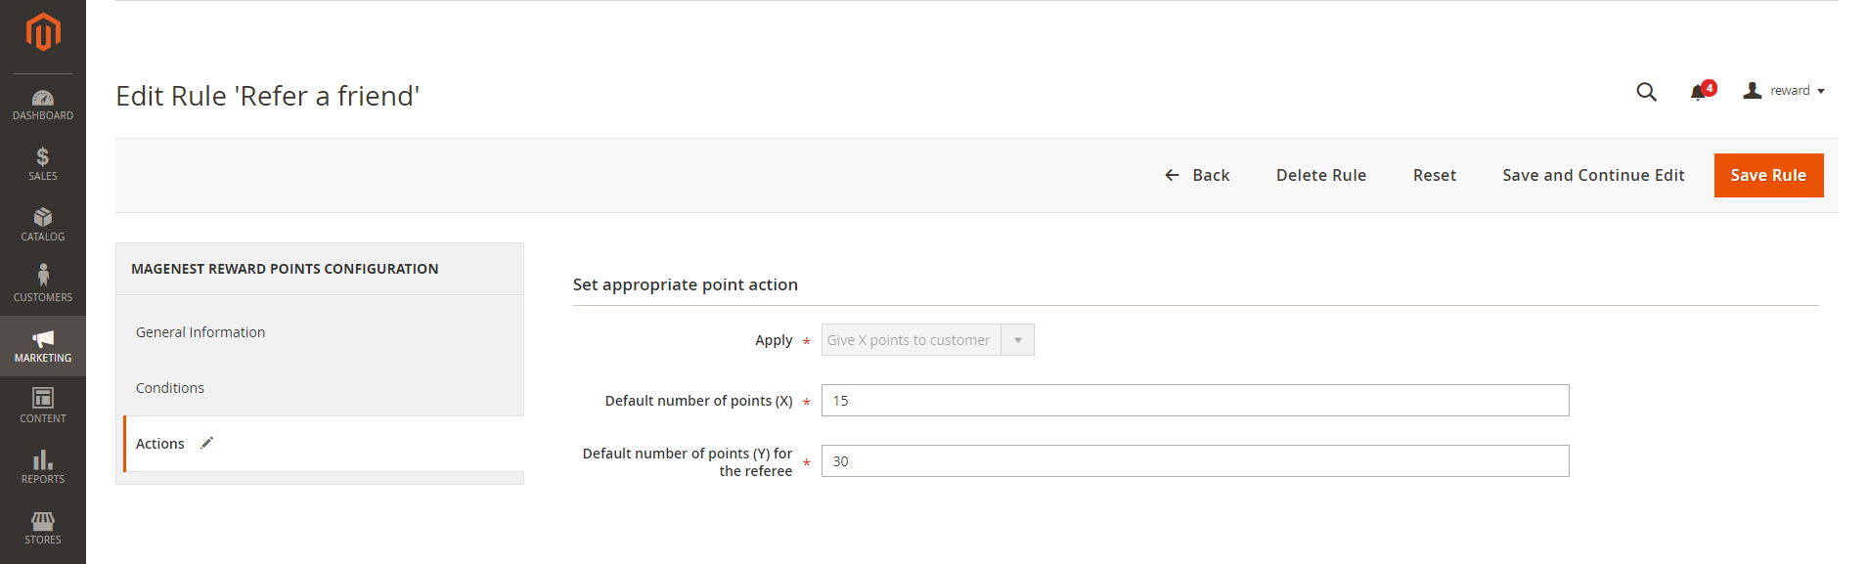The width and height of the screenshot is (1868, 564).
Task: Click the search magnifier icon
Action: tap(1646, 92)
